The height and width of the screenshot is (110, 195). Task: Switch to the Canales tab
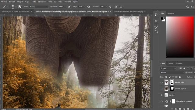click(x=170, y=63)
